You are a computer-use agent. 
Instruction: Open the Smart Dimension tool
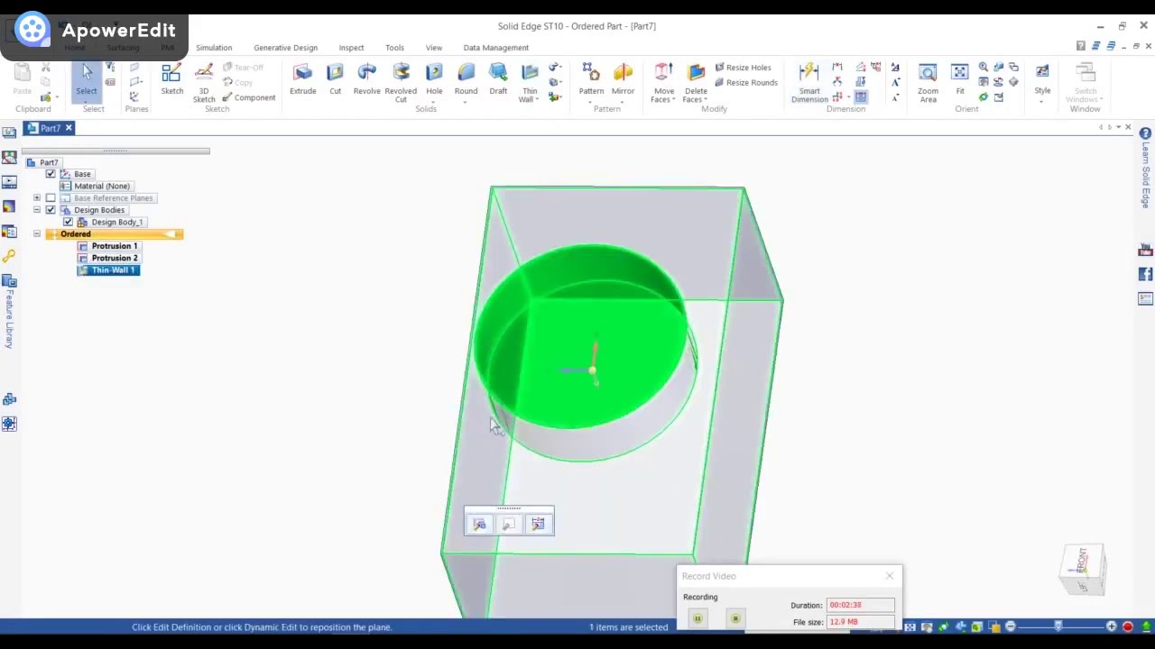pos(809,82)
